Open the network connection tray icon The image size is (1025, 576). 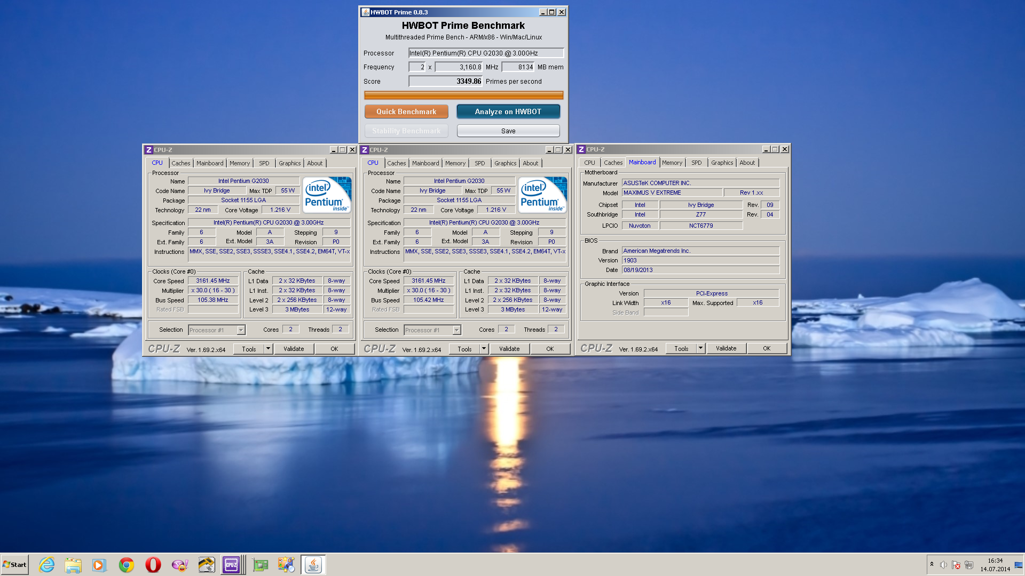tap(969, 565)
